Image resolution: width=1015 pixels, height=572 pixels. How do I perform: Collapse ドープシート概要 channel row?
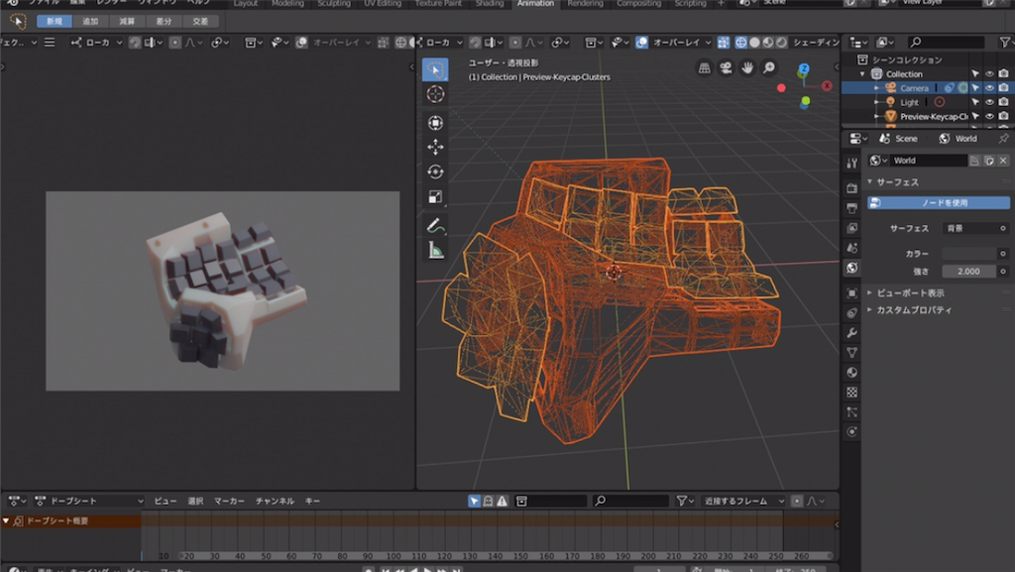tap(6, 520)
